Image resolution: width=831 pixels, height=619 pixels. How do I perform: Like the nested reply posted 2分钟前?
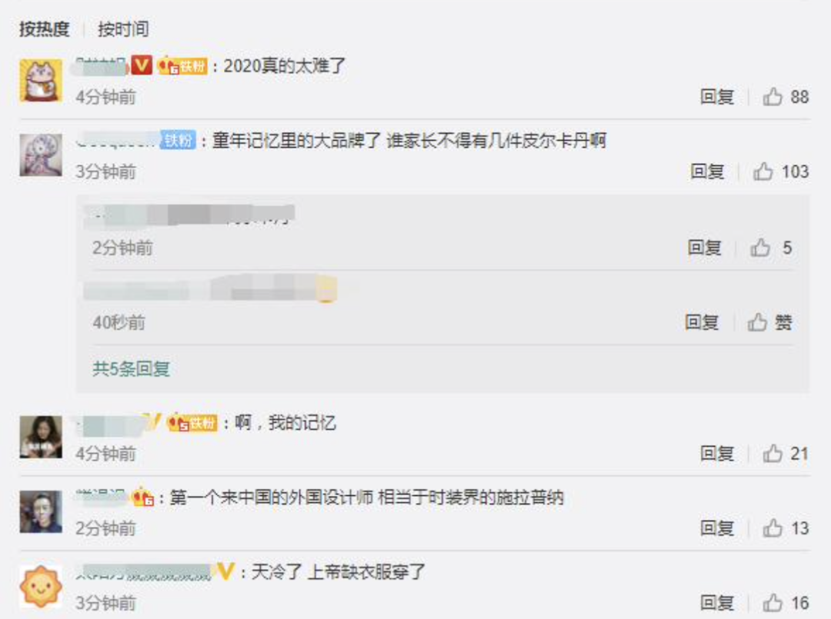[x=770, y=248]
